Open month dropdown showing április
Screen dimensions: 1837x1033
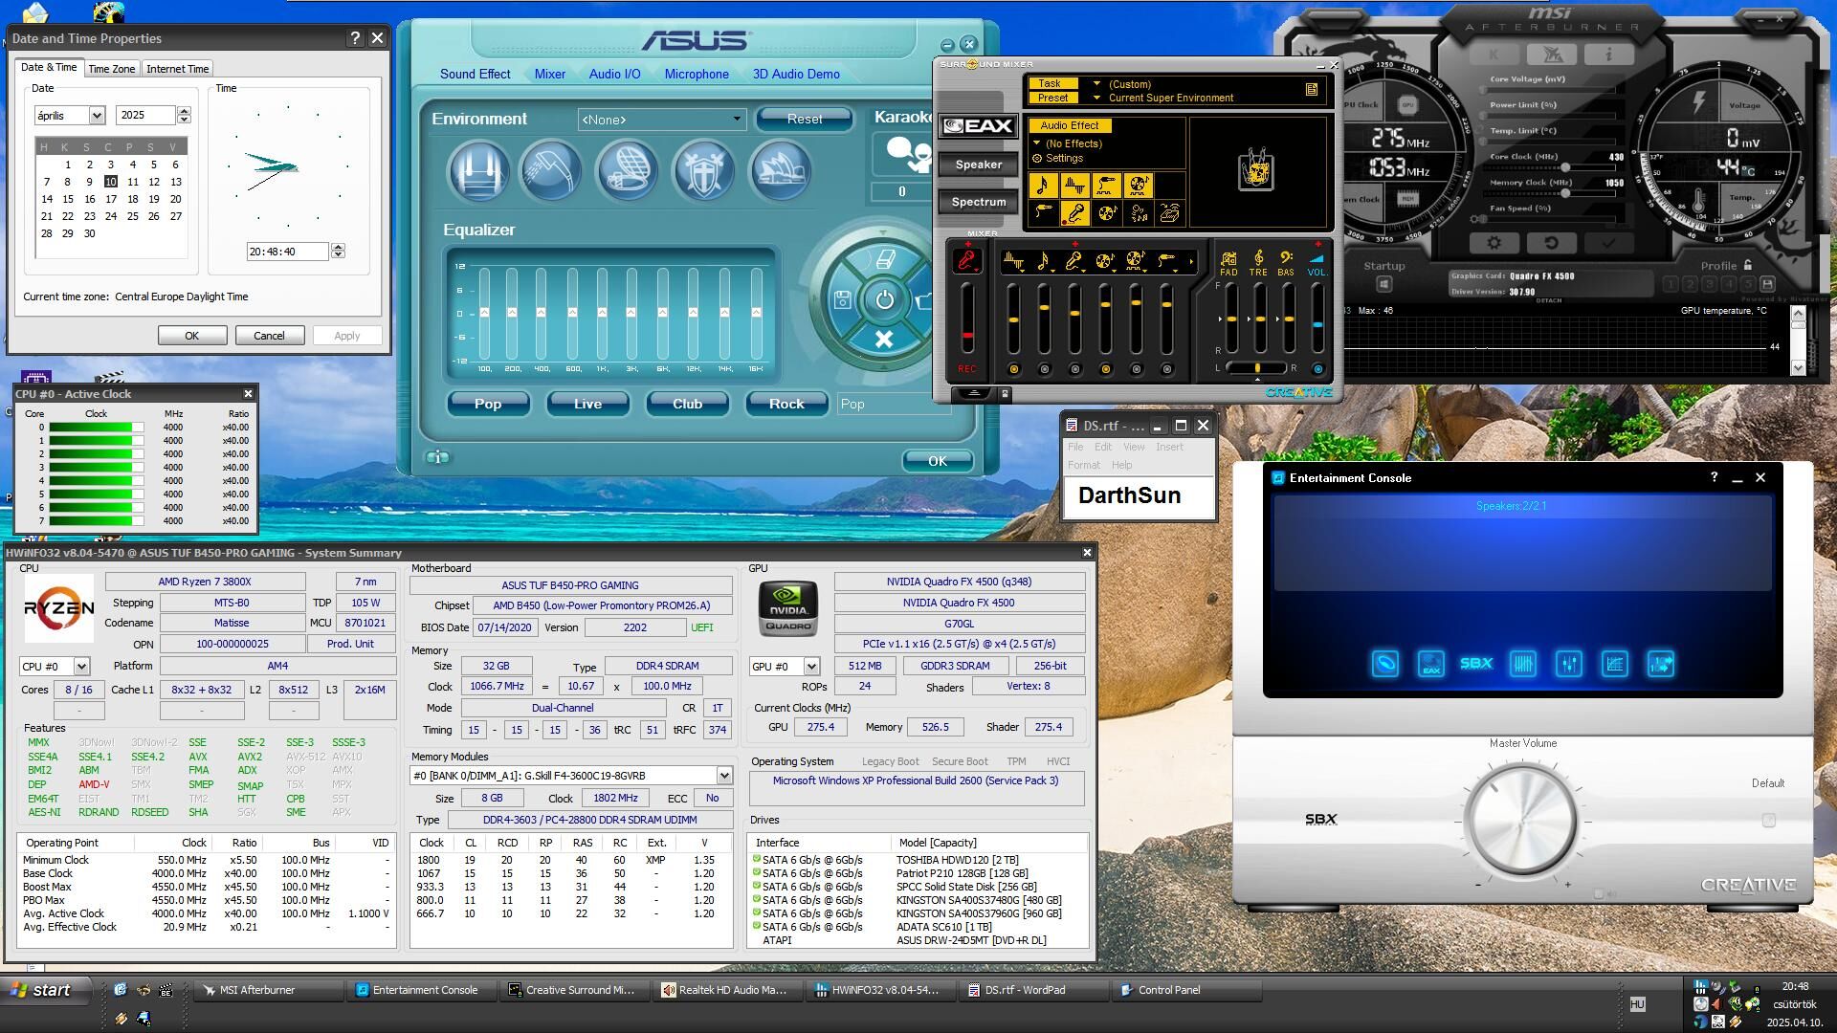pos(97,115)
